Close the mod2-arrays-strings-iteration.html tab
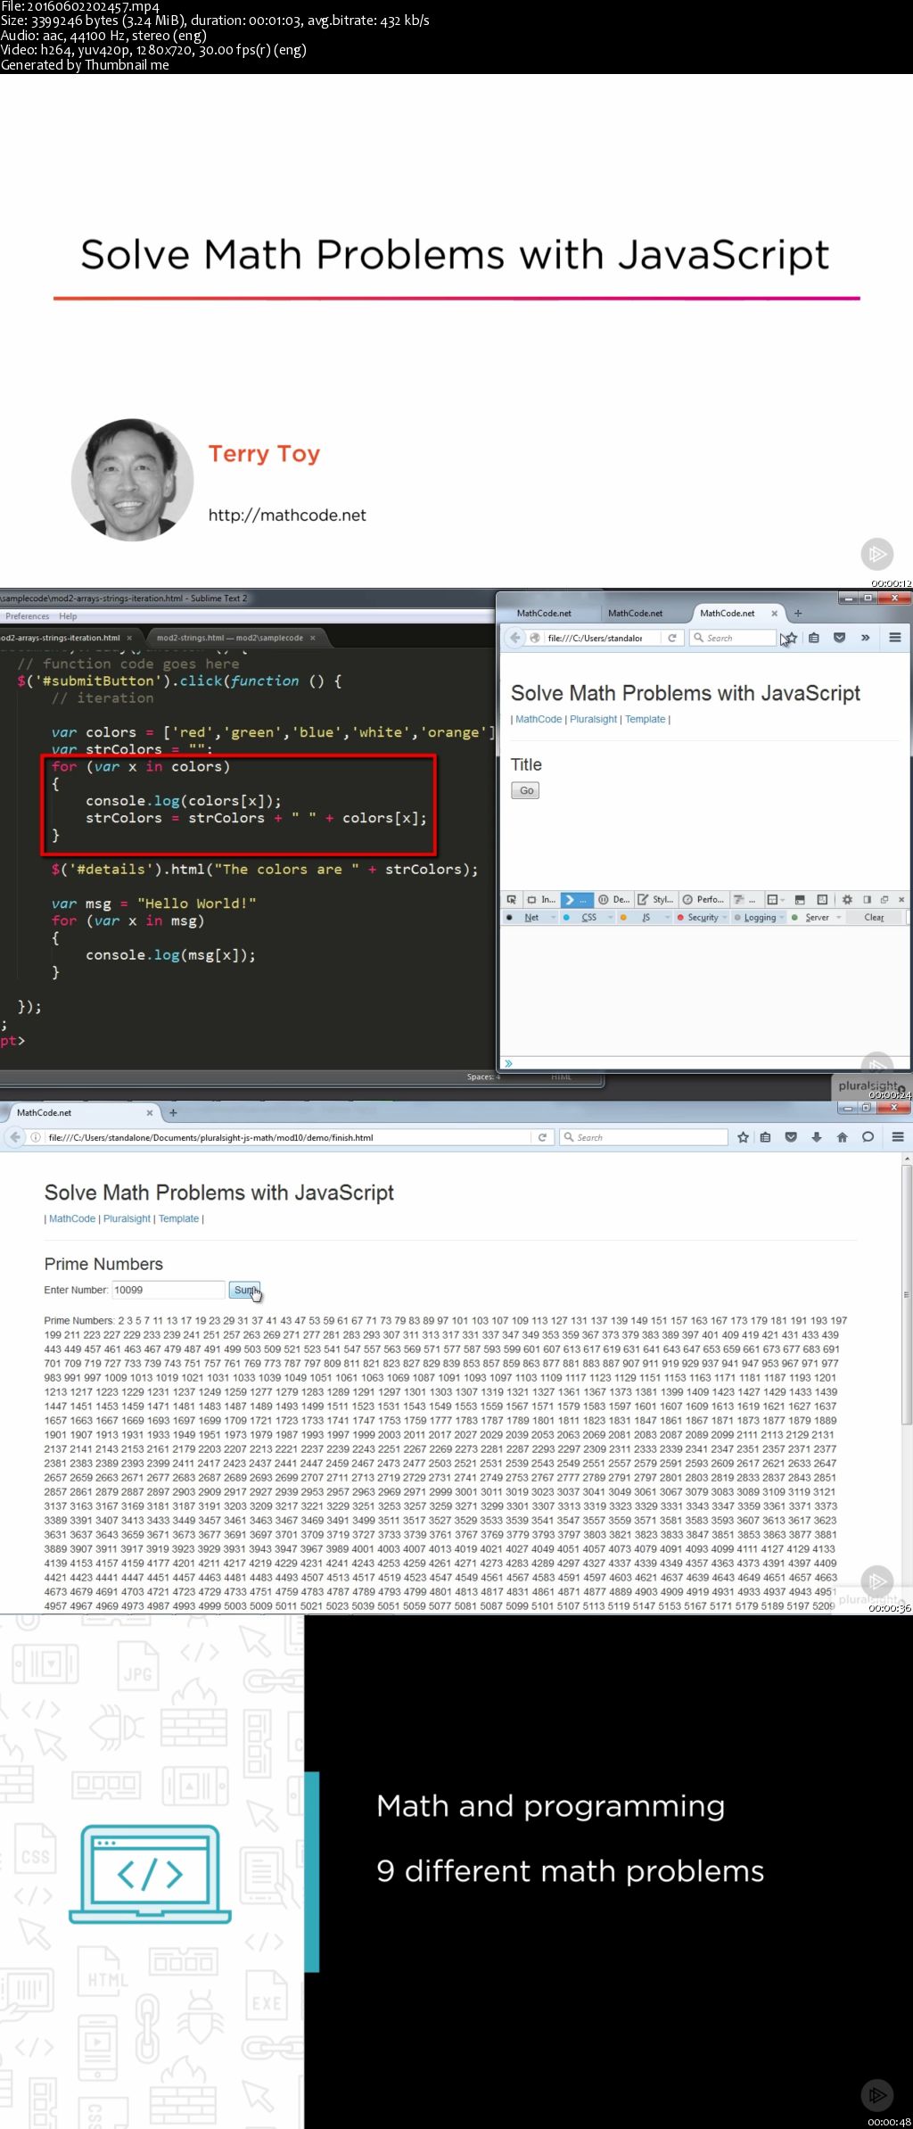Viewport: 913px width, 2129px height. 129,638
